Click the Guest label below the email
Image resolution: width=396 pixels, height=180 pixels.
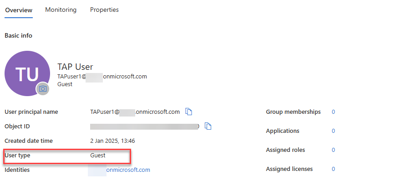coord(65,84)
